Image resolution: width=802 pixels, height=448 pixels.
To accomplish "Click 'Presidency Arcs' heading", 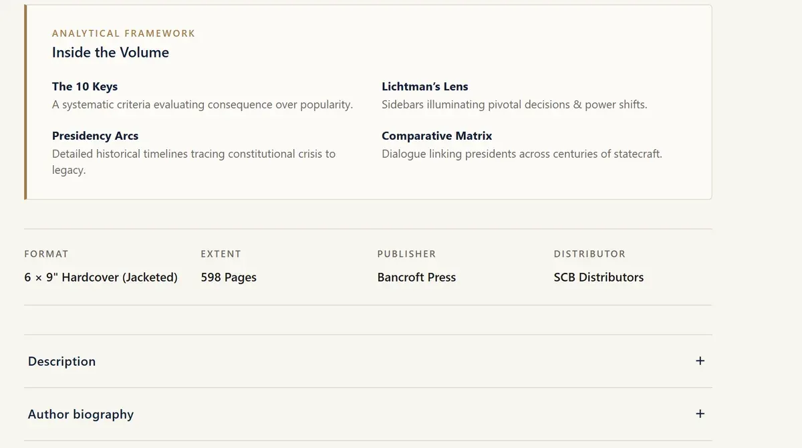I will click(95, 136).
